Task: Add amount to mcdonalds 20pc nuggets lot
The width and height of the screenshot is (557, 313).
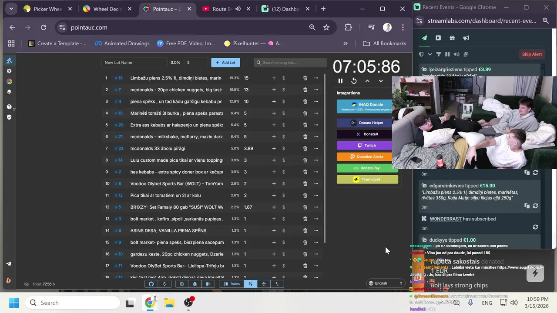Action: click(x=274, y=90)
